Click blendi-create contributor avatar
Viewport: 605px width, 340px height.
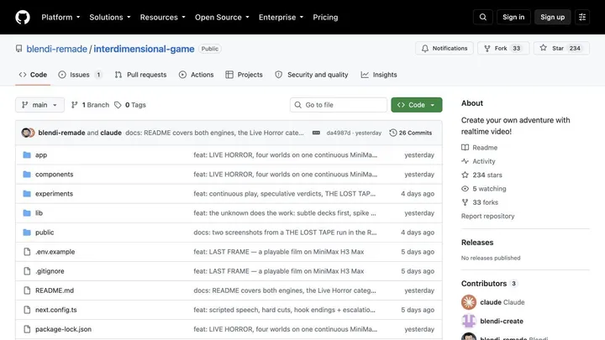pyautogui.click(x=469, y=321)
